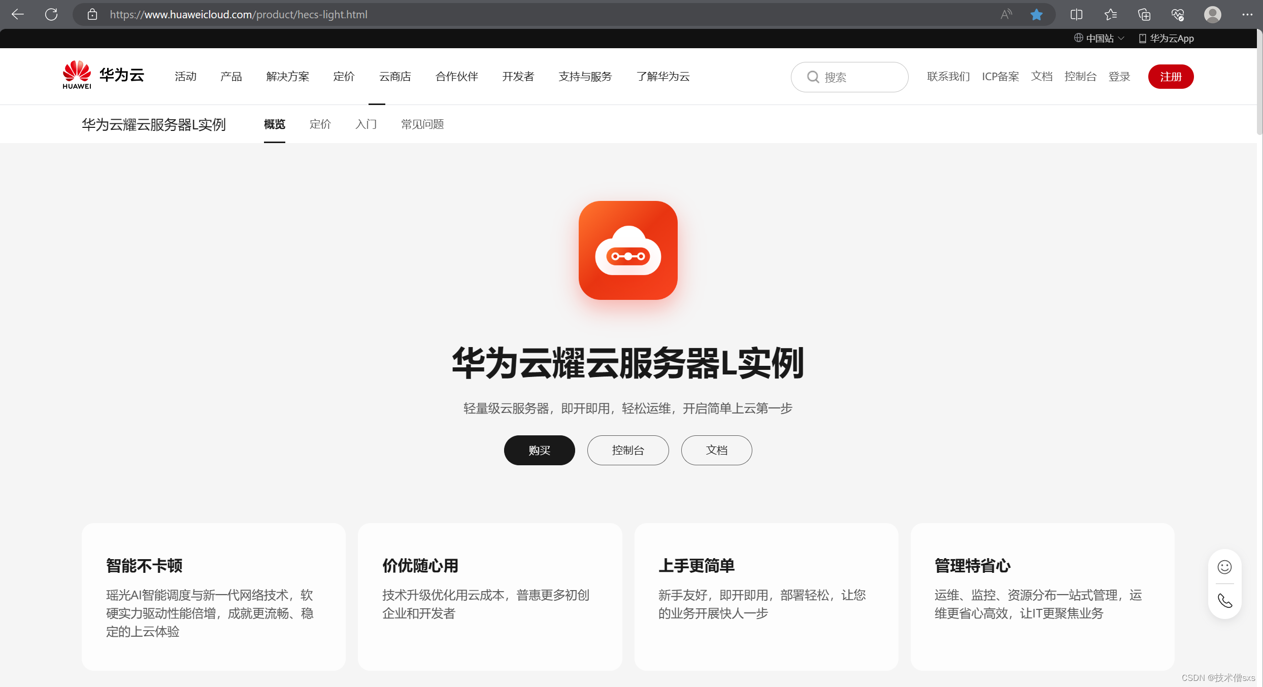Open the phone contact icon

[1224, 601]
